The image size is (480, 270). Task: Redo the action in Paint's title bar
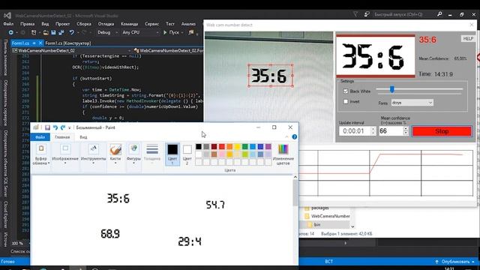coord(63,127)
